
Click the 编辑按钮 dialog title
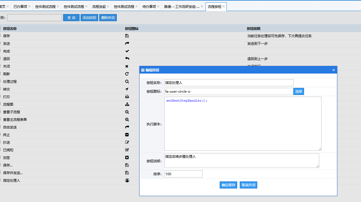point(152,70)
